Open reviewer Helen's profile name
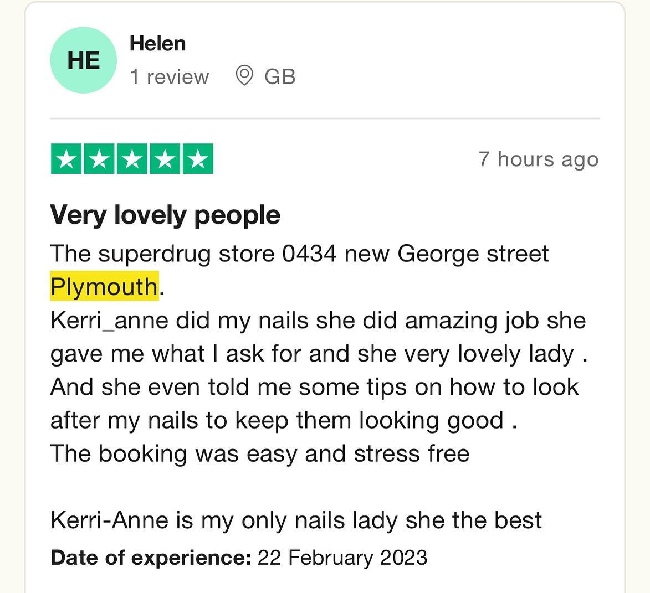This screenshot has width=650, height=593. pos(157,44)
